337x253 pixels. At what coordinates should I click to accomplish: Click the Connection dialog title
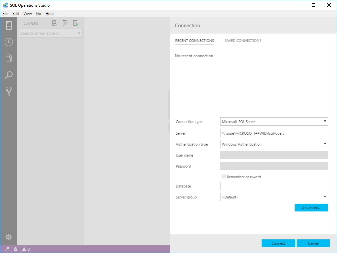(188, 26)
